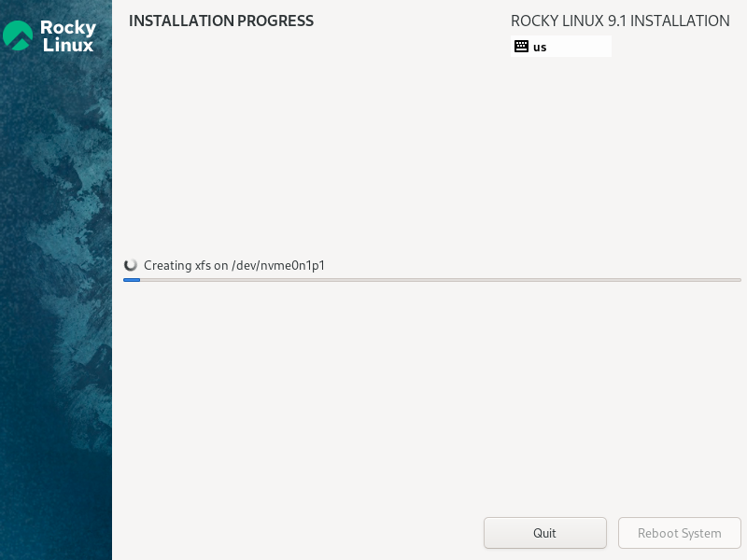This screenshot has width=747, height=560.
Task: Click the INSTALLATION PROGRESS heading
Action: [x=221, y=21]
